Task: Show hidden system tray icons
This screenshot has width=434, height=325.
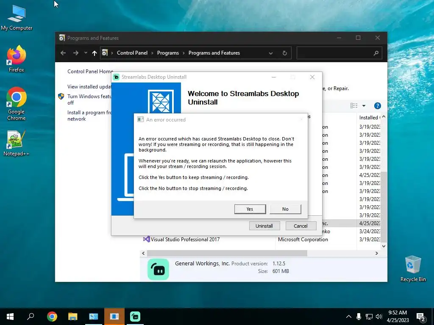Action: (349, 317)
